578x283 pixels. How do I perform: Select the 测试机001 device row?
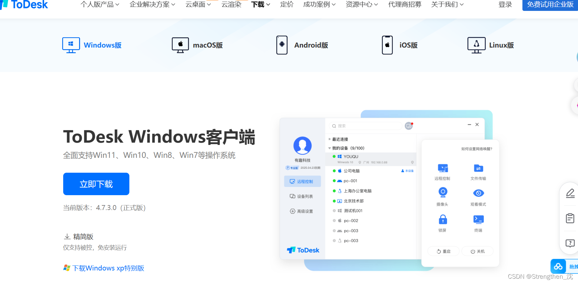tap(371, 211)
